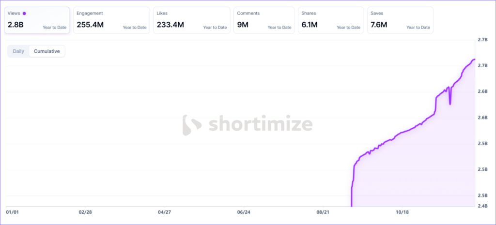Screen dimensions: 496x225
Task: Switch chart to Daily view
Action: pyautogui.click(x=18, y=51)
